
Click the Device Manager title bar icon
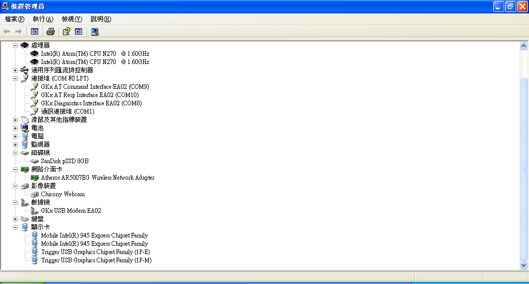[x=5, y=6]
